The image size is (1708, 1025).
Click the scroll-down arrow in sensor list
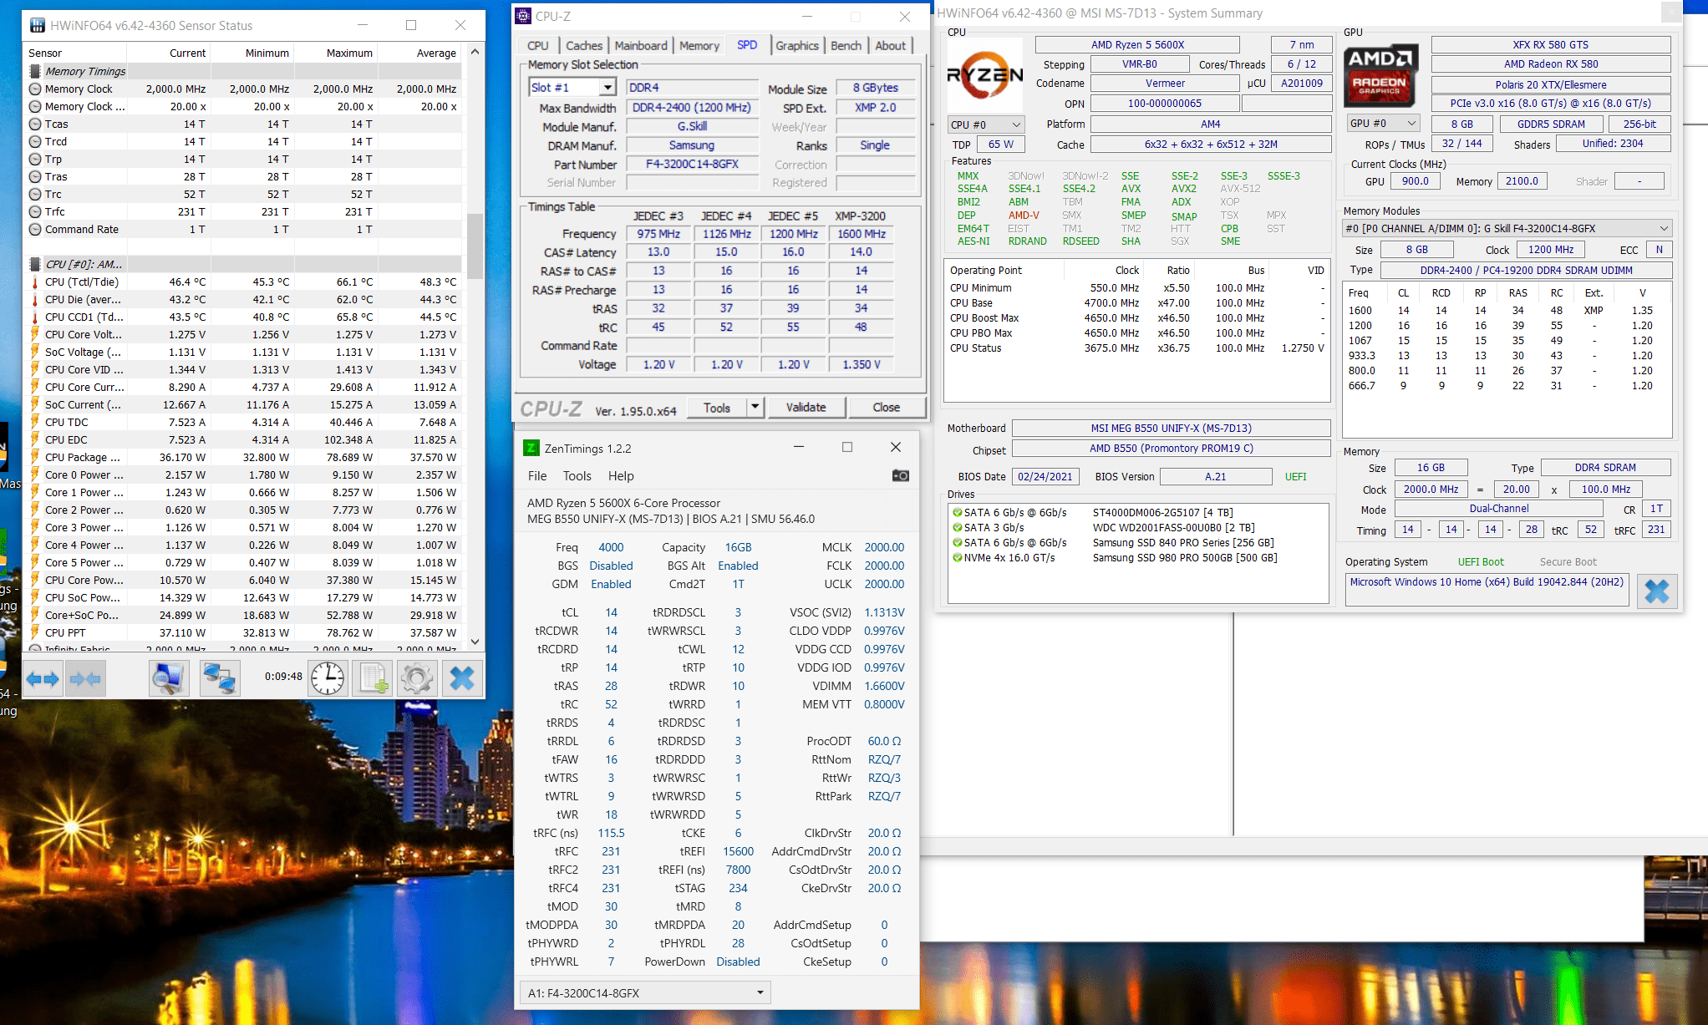click(475, 642)
